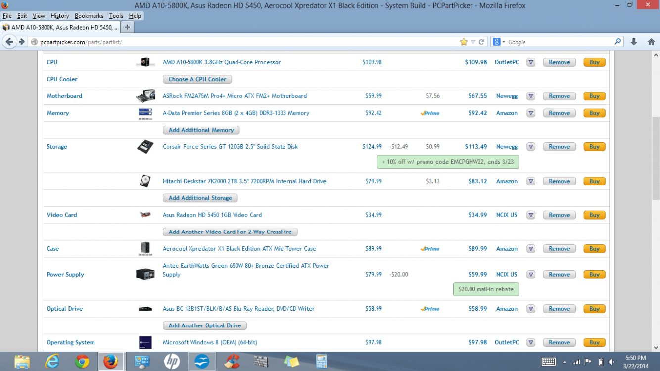Screen dimensions: 660x371
Task: Open File Explorer from taskbar
Action: point(22,362)
